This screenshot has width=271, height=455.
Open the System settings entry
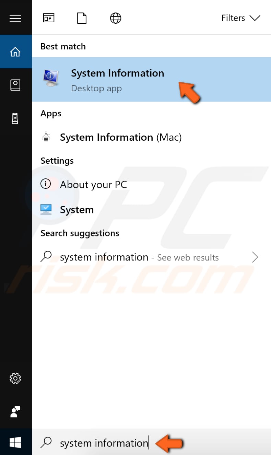click(77, 209)
